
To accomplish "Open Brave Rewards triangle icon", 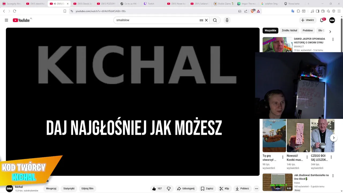I will 258,11.
